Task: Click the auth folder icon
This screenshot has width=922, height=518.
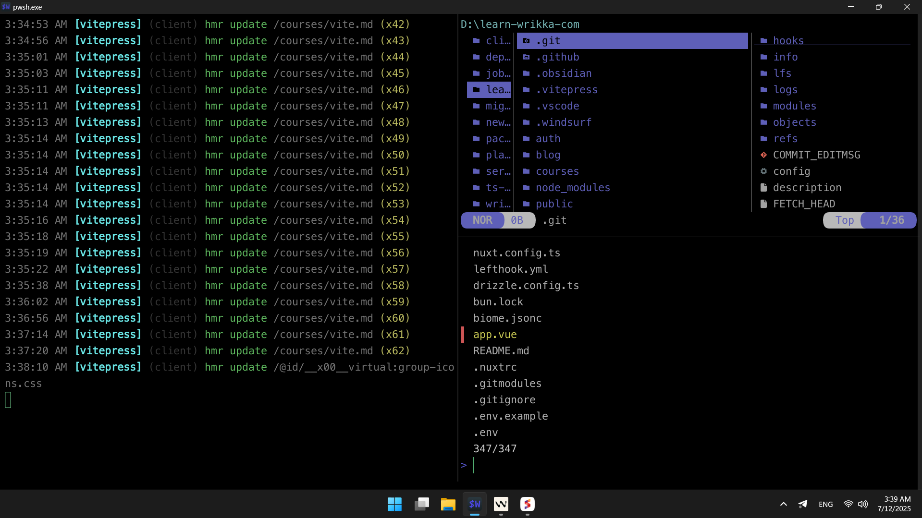Action: coord(527,139)
